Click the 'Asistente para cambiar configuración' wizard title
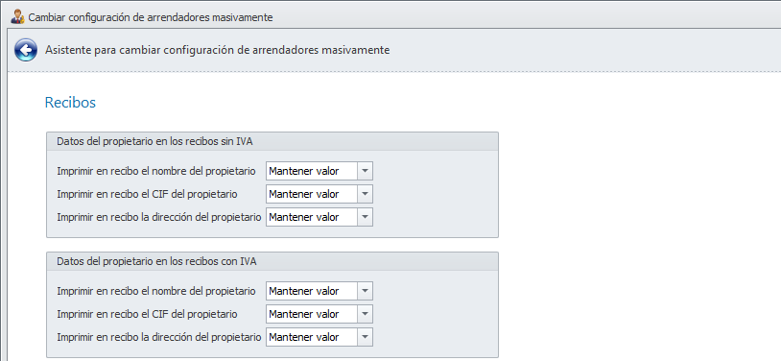781x361 pixels. point(217,50)
